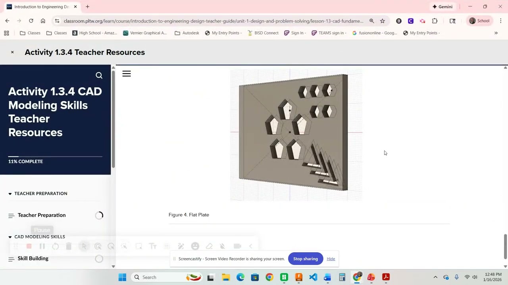The image size is (508, 285).
Task: Click the 11% COMPLETE progress bar
Action: [55, 157]
